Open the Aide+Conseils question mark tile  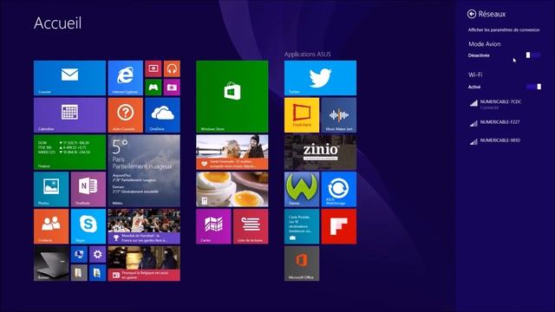125,115
